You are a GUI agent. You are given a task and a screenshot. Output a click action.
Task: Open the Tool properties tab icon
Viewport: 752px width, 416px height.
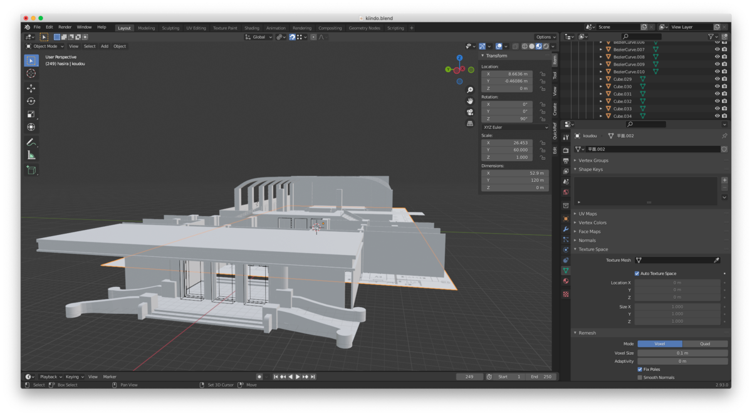[566, 137]
